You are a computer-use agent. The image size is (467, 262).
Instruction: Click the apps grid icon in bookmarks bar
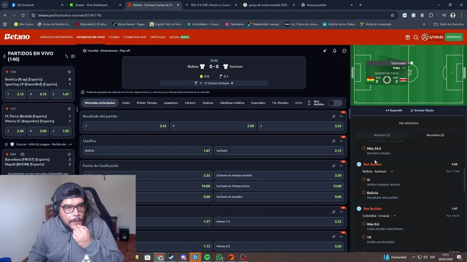coord(5,24)
